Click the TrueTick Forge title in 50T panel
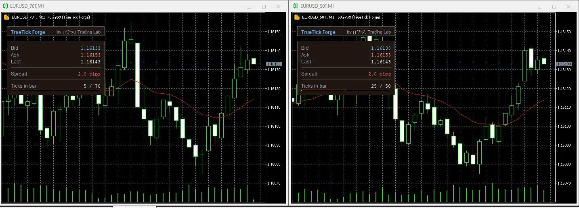This screenshot has height=208, width=579. pyautogui.click(x=318, y=32)
